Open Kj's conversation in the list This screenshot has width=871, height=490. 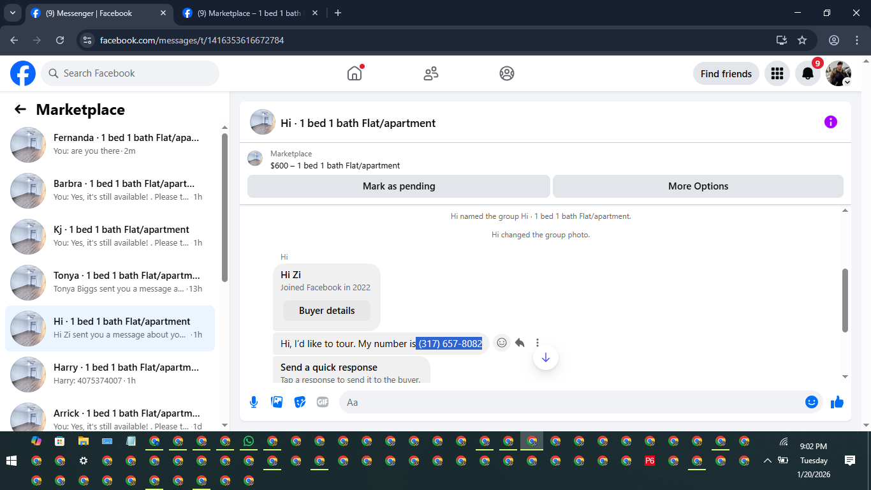[x=110, y=236]
